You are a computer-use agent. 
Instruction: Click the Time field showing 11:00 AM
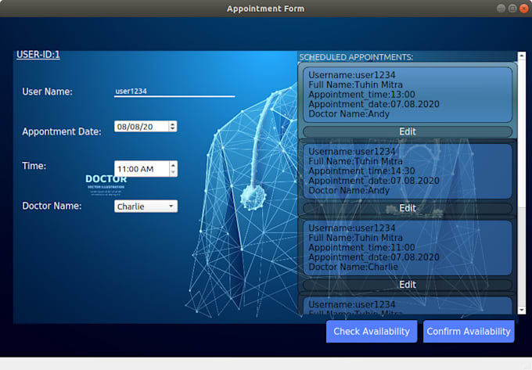[x=146, y=168]
